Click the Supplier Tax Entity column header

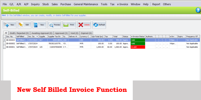(x=55, y=37)
